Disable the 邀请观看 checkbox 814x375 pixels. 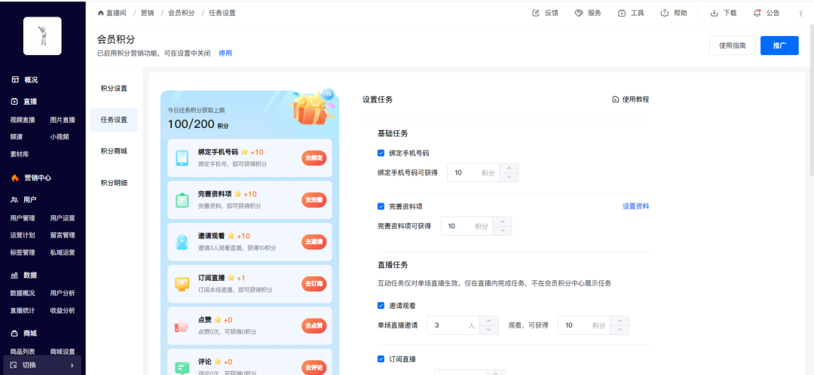pyautogui.click(x=381, y=306)
